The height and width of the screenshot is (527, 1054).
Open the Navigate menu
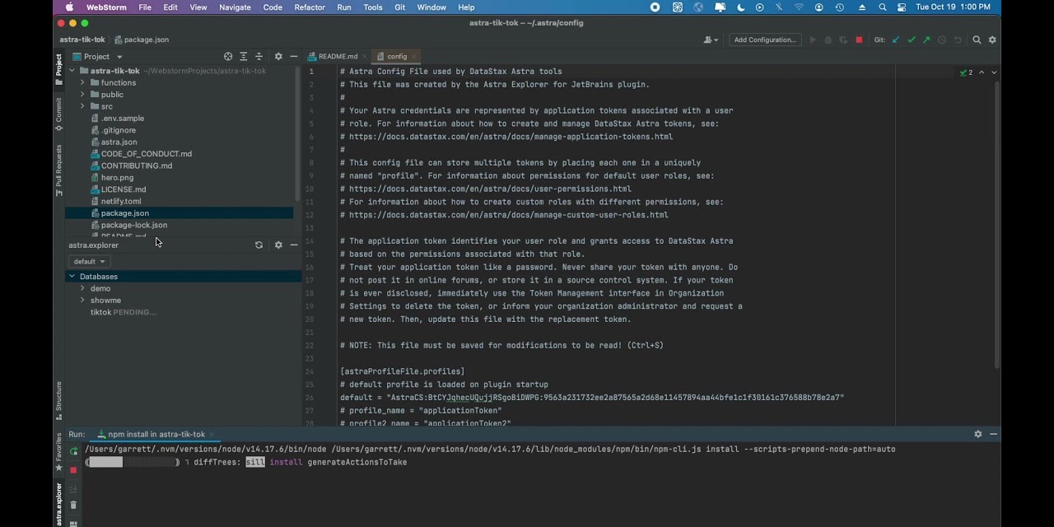[235, 7]
